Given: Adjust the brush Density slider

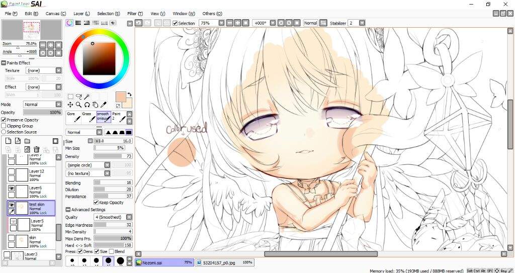Looking at the screenshot, I should (113, 156).
